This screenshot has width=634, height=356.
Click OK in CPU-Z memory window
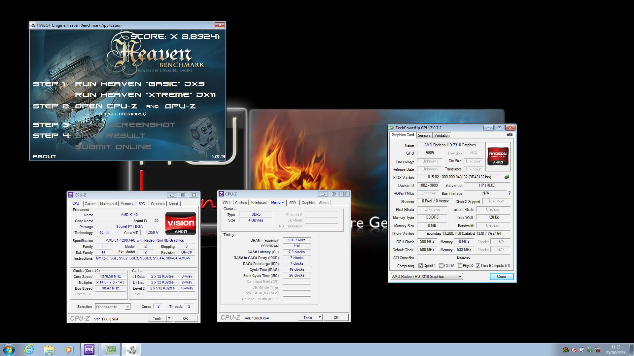coord(336,317)
